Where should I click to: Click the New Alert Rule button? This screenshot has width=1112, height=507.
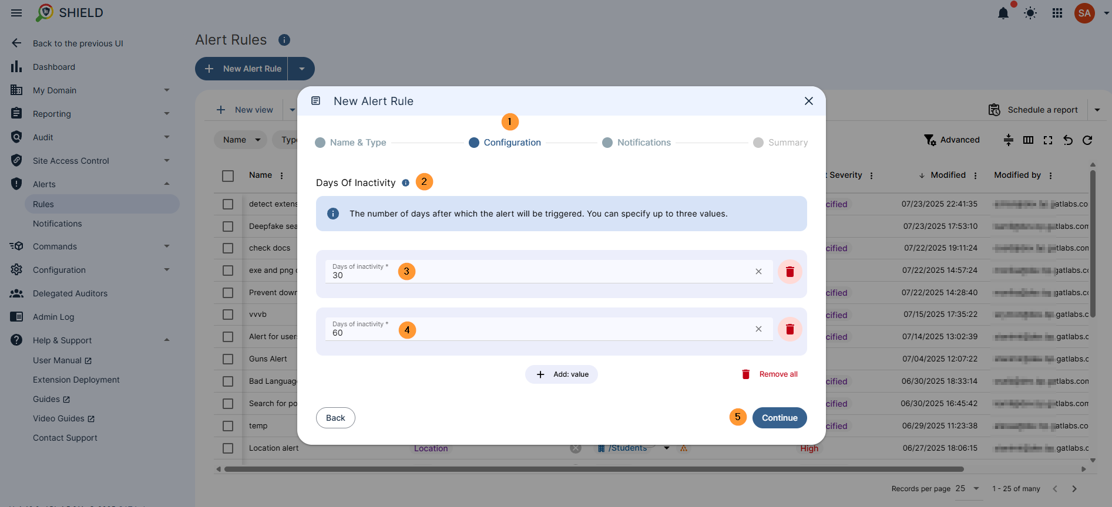tap(241, 69)
